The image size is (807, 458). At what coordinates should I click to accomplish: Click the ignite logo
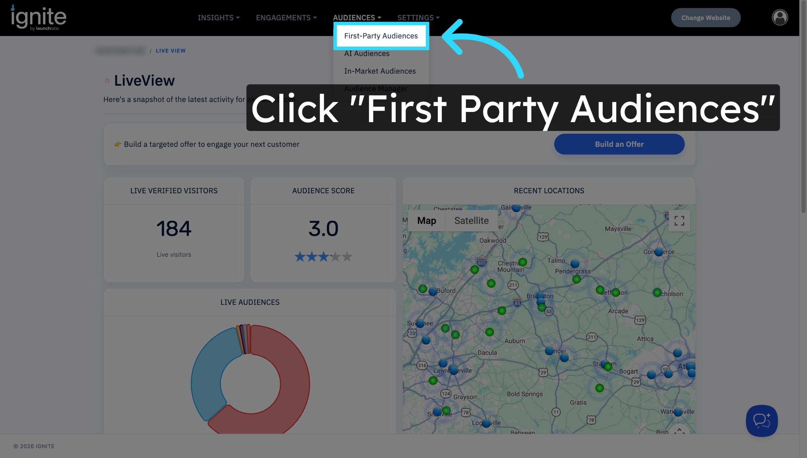click(38, 18)
